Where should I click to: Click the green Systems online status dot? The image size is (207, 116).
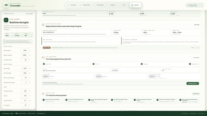(x=187, y=5)
